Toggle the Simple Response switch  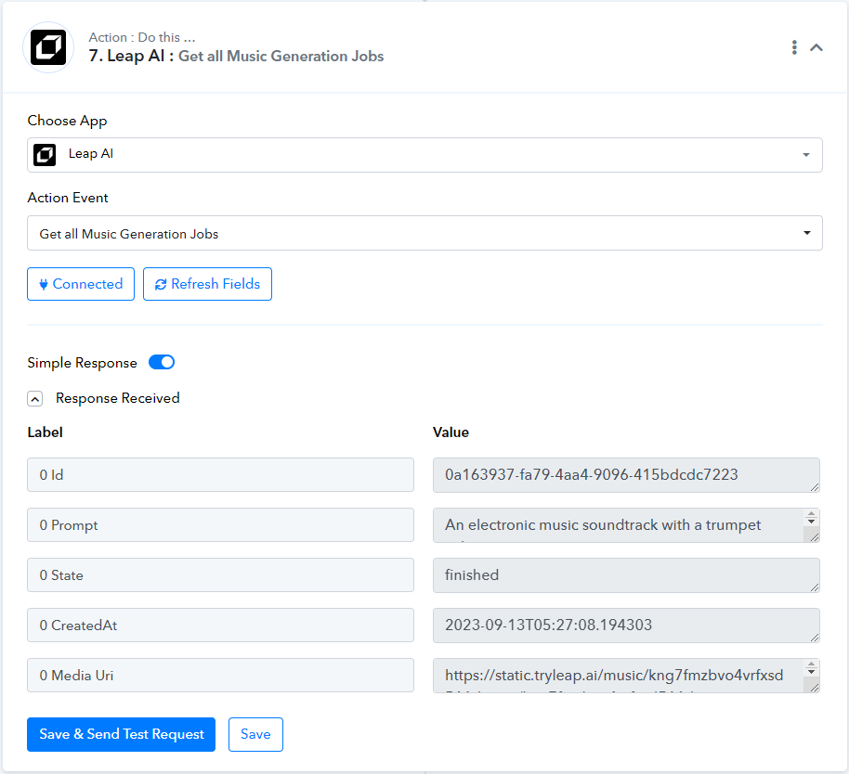click(162, 362)
